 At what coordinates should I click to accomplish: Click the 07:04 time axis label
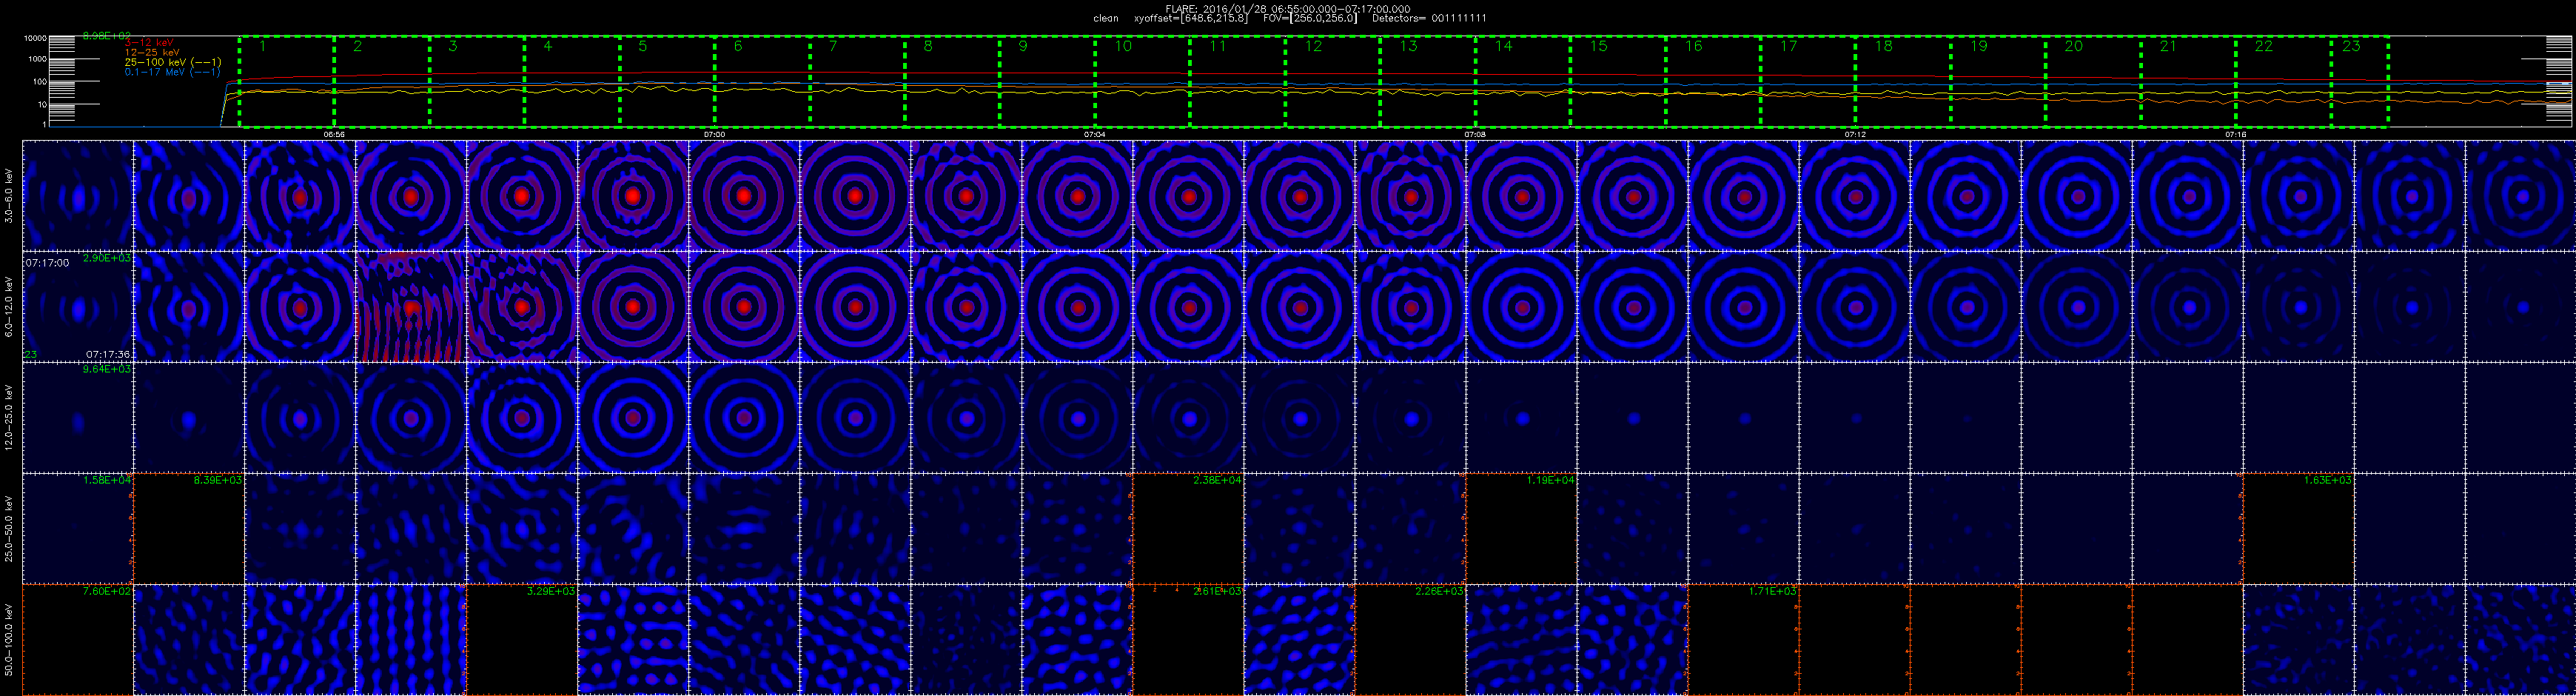tap(1095, 134)
